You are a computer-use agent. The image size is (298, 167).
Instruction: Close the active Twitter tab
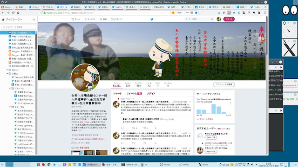66,7
